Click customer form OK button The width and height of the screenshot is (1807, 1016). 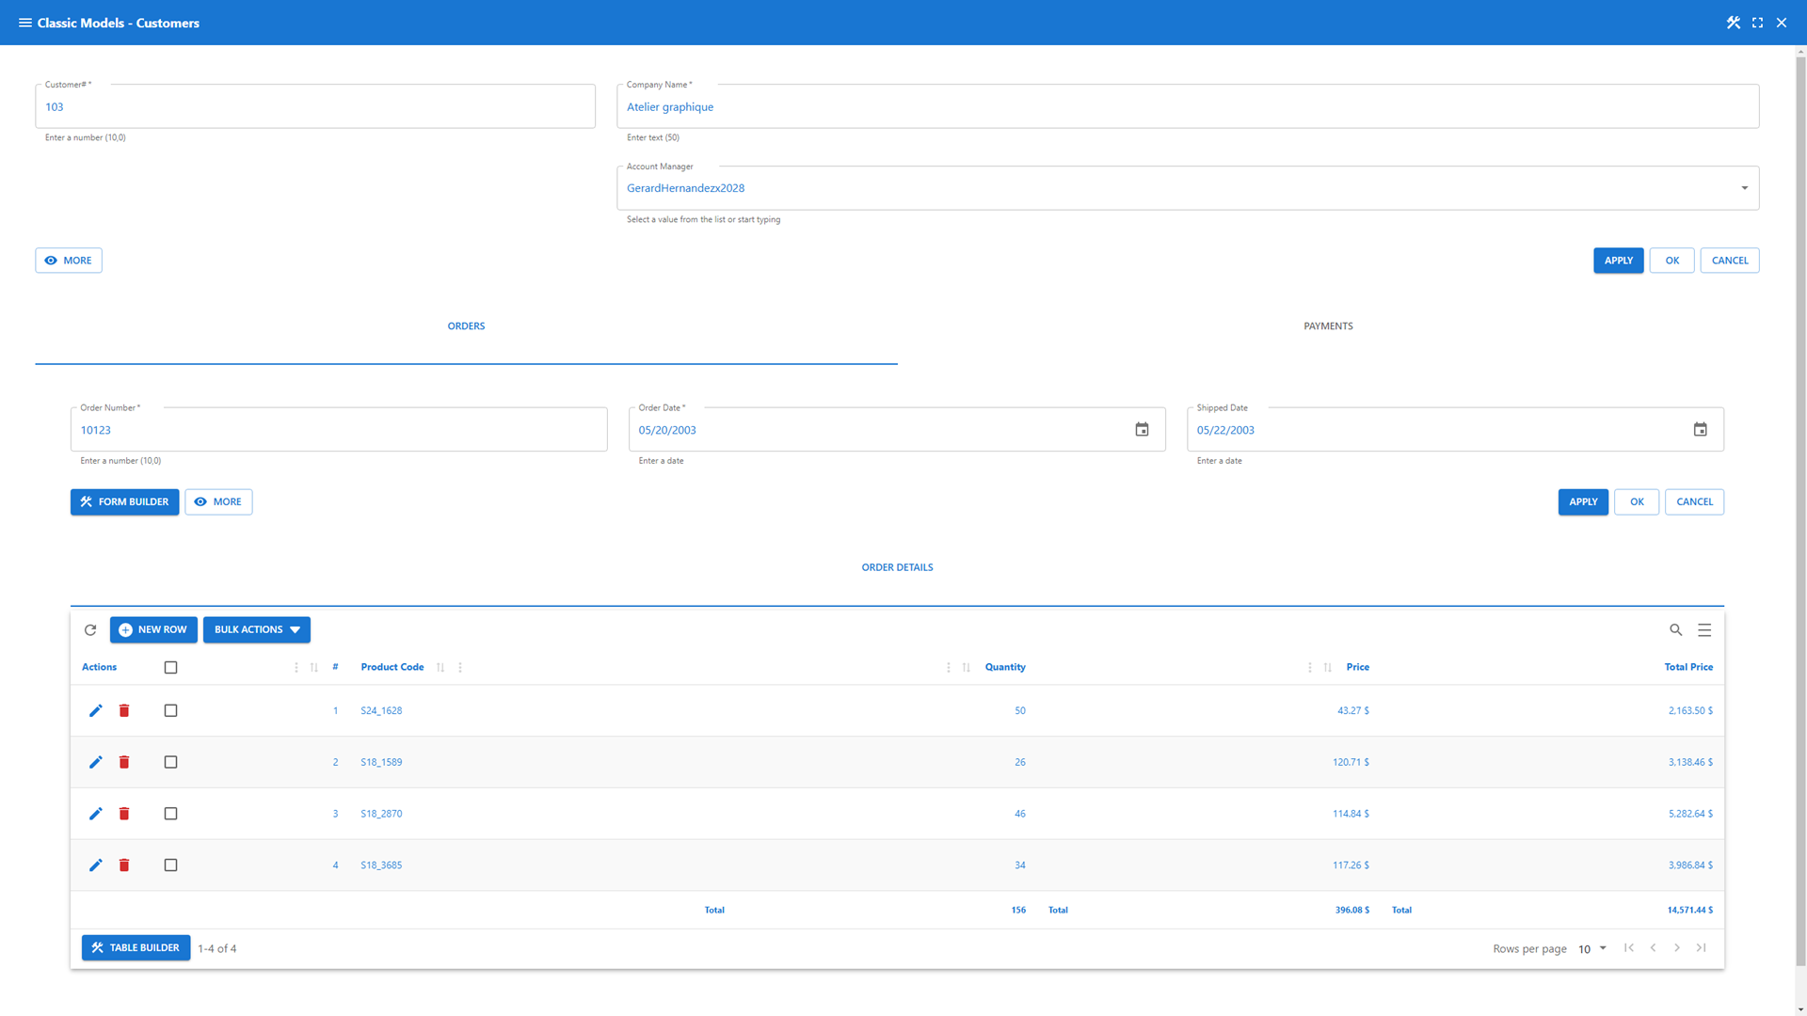click(1671, 261)
